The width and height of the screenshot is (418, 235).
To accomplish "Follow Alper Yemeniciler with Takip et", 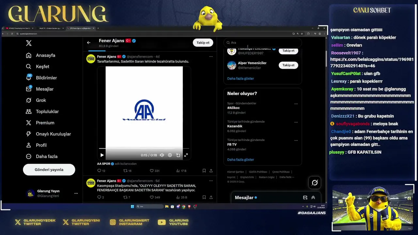I will pyautogui.click(x=288, y=65).
